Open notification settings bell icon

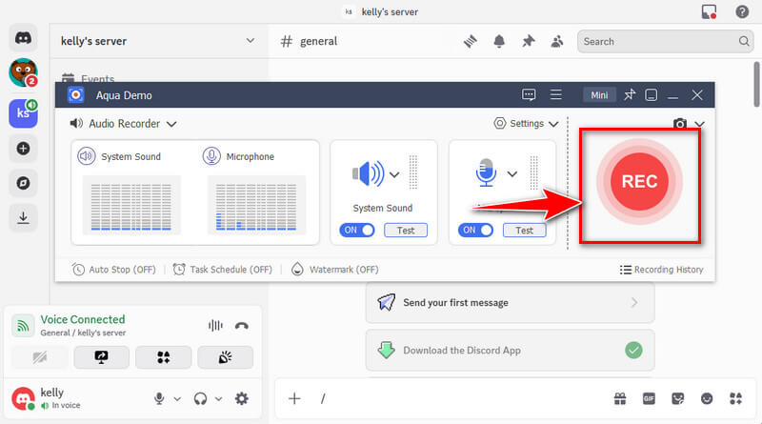pyautogui.click(x=499, y=41)
